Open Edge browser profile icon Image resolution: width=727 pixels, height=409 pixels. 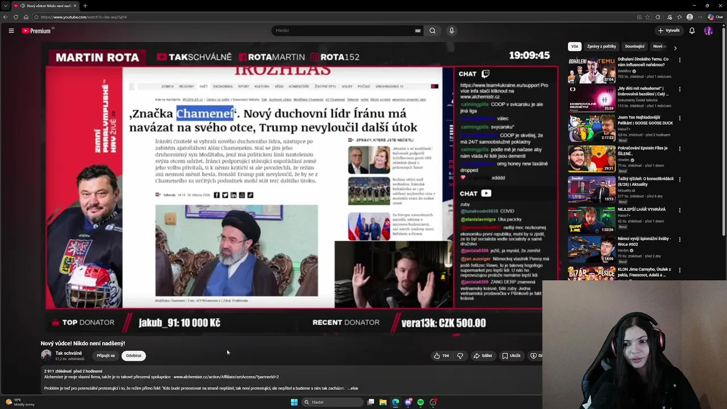[x=690, y=17]
